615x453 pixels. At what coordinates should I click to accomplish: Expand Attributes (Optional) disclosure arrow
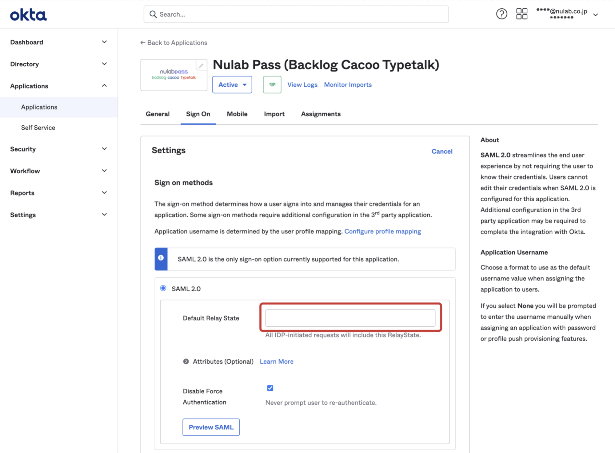186,361
